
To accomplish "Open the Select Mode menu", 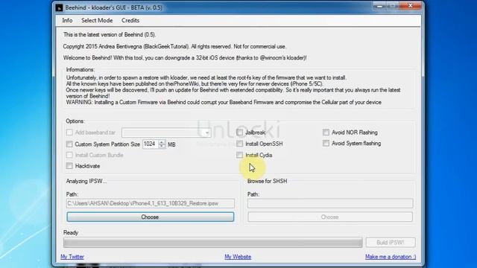I will (97, 20).
